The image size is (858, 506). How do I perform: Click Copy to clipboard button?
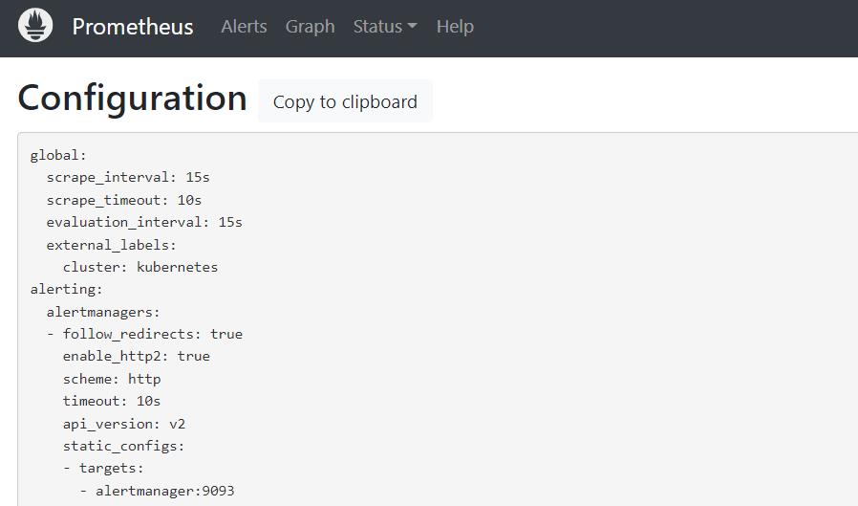coord(345,101)
